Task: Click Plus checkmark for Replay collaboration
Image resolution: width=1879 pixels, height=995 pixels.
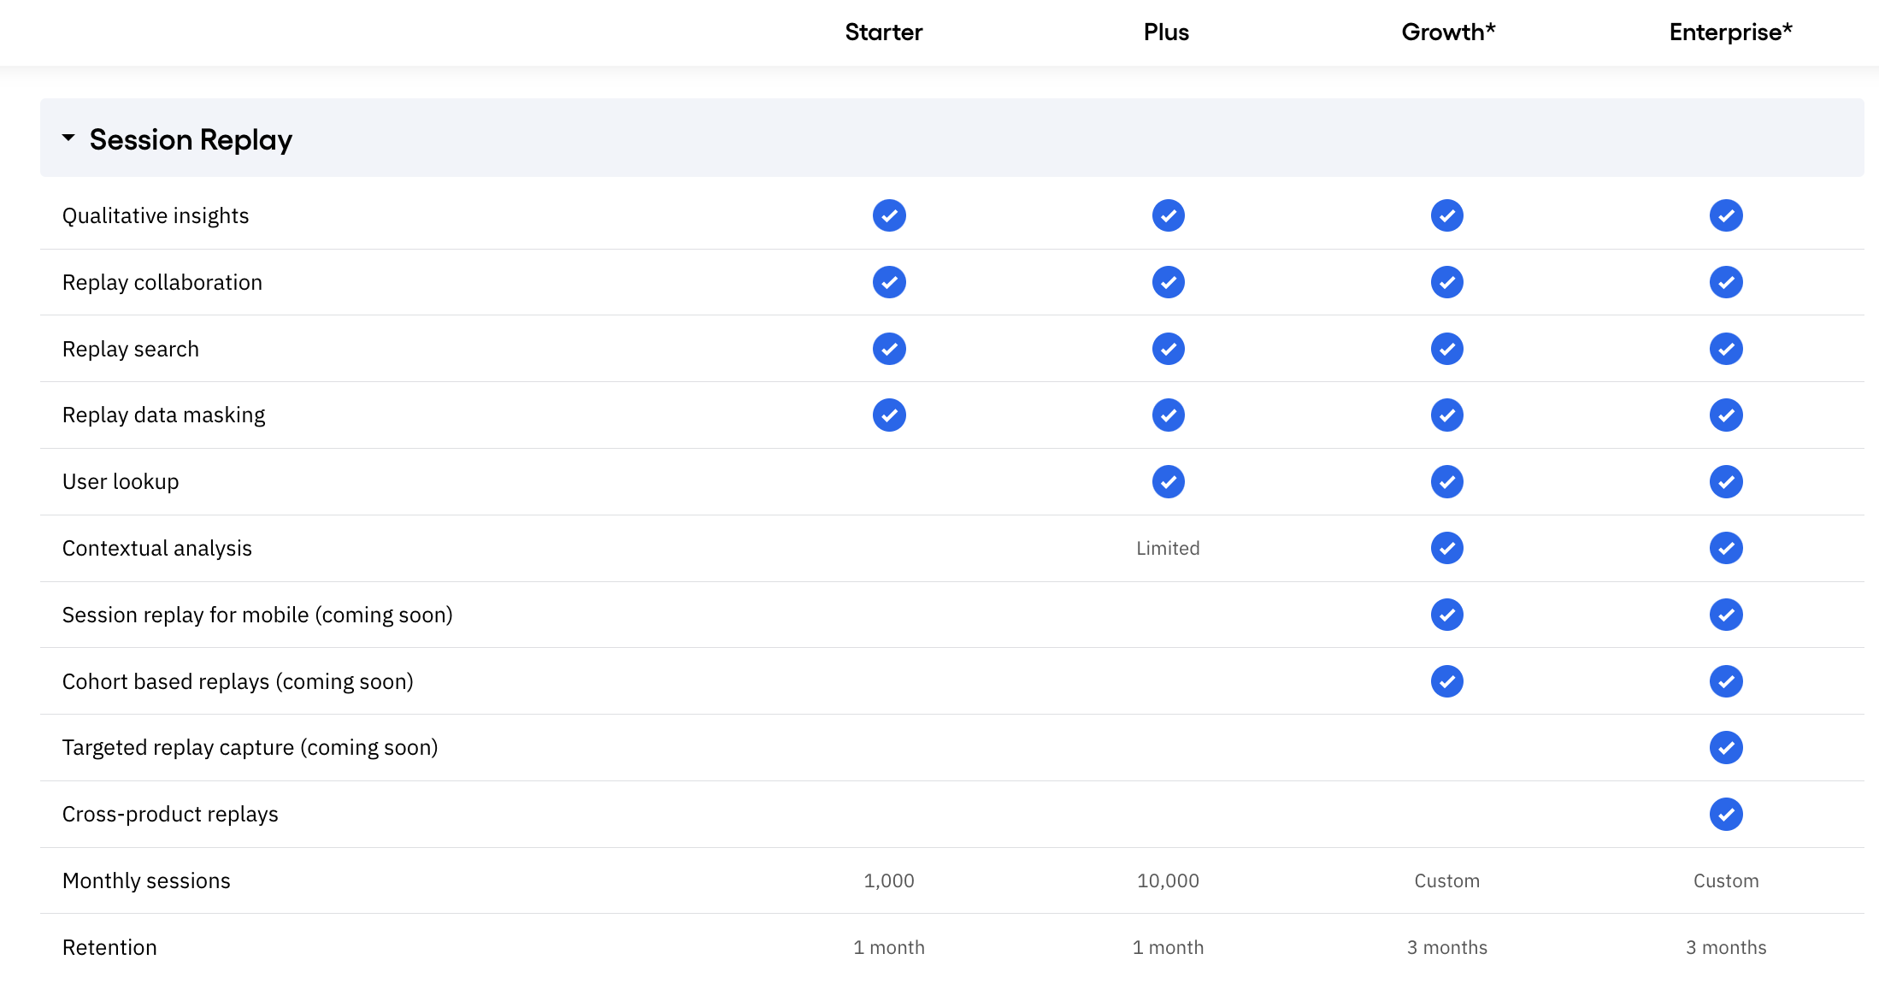Action: coord(1168,282)
